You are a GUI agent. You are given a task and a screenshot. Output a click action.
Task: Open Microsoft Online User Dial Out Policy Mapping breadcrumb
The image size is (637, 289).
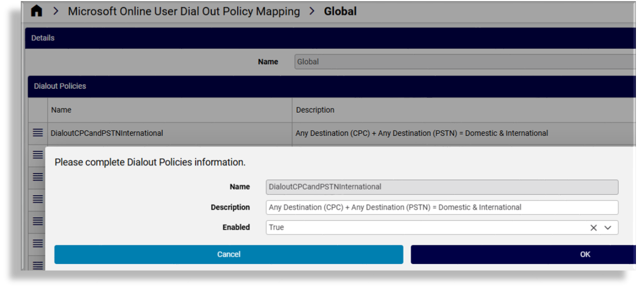pyautogui.click(x=184, y=11)
